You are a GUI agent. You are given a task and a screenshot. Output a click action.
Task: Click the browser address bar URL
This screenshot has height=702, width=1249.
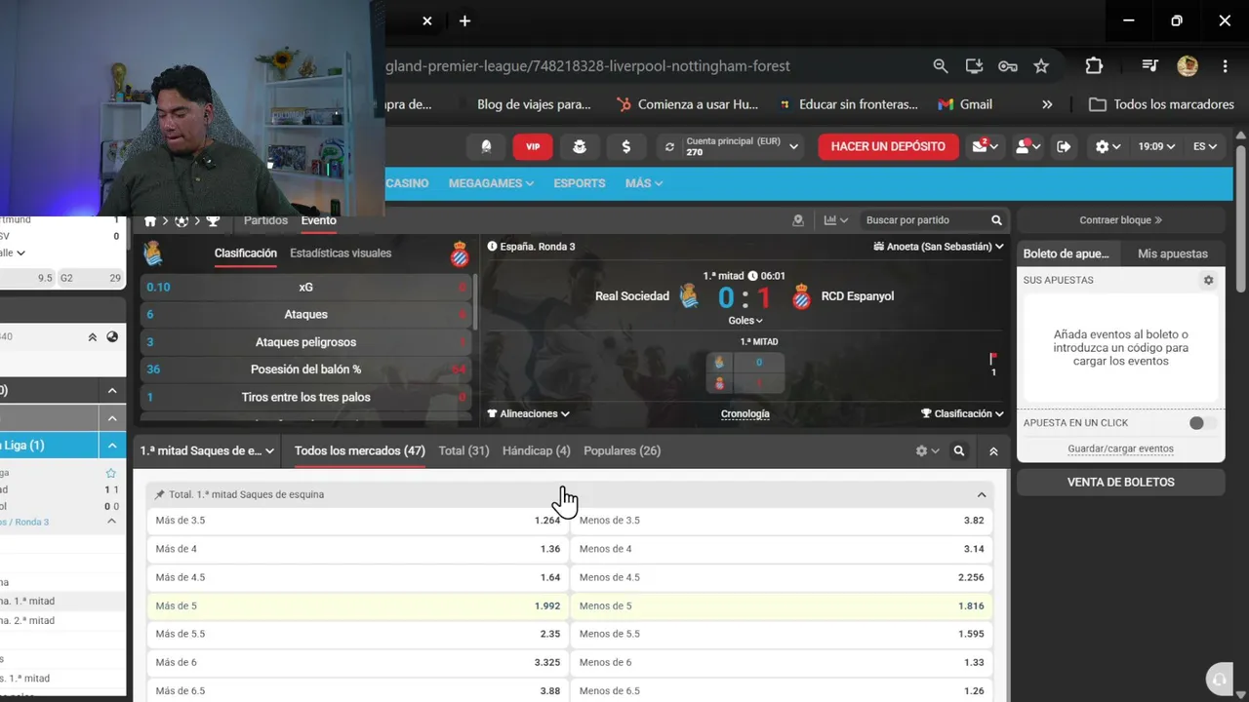587,66
